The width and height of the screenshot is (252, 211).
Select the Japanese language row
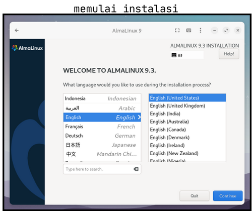[x=102, y=145]
